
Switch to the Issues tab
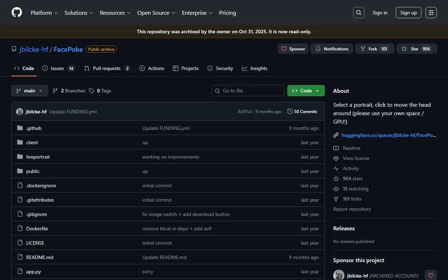(x=58, y=68)
